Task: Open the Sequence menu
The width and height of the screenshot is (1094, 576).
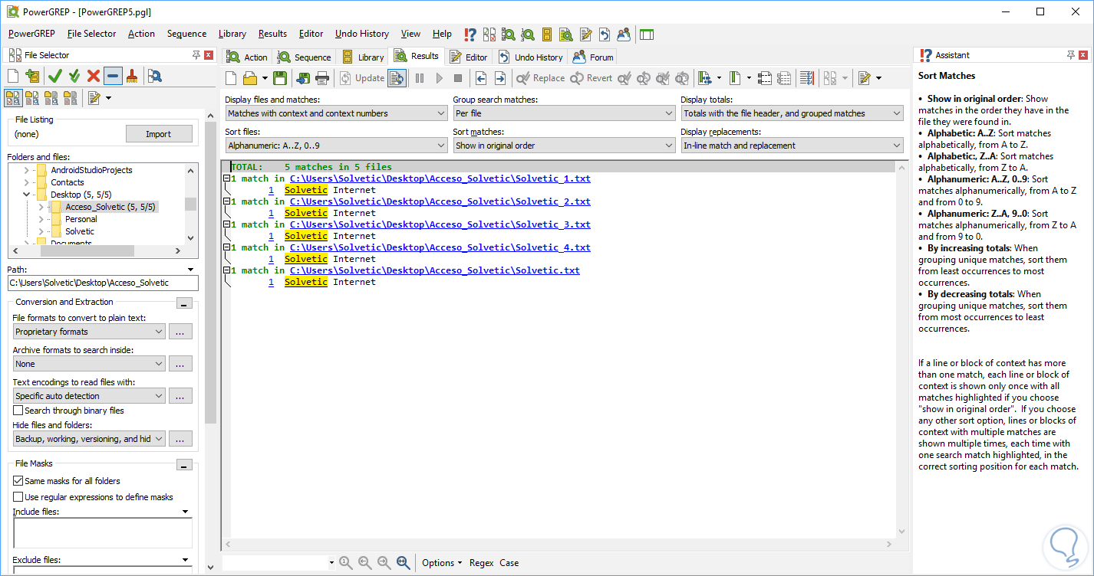Action: click(x=186, y=34)
